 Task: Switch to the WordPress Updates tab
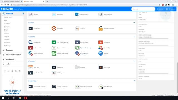(12, 2)
